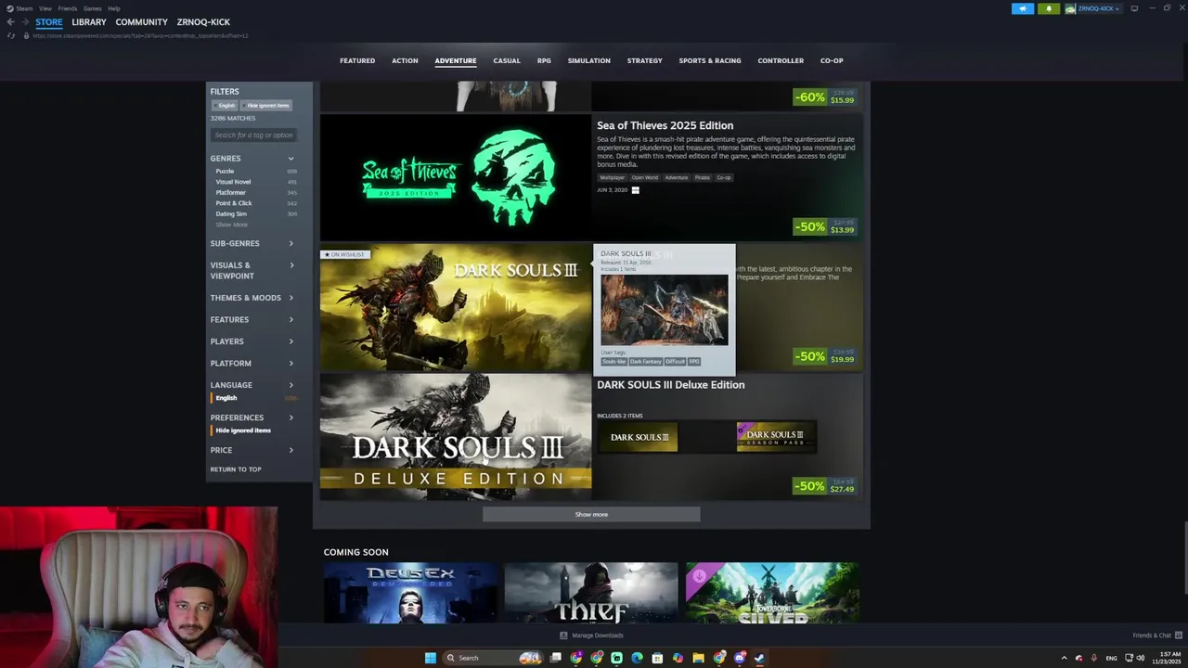Filter by Dating Sim genre
The height and width of the screenshot is (668, 1188).
click(231, 214)
